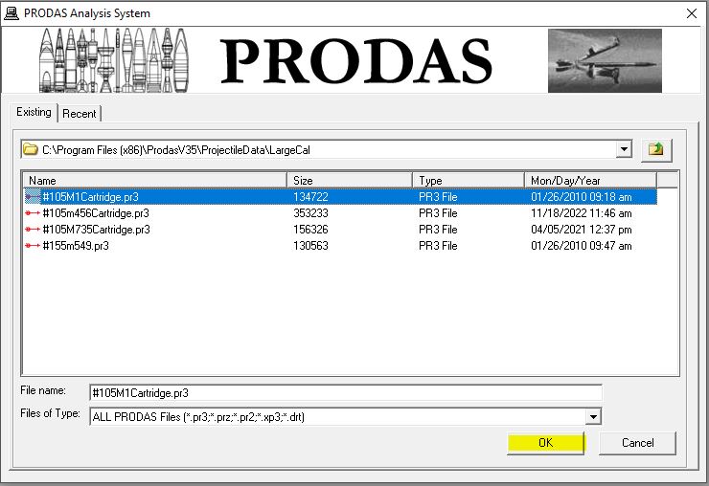Click the #105m456Cartridge.pr3 projectile icon
This screenshot has width=709, height=486.
tap(33, 213)
